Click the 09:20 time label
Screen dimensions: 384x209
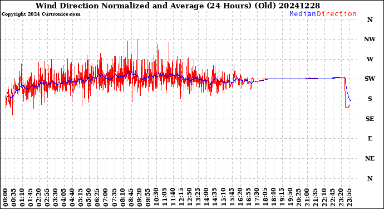[x=139, y=197]
